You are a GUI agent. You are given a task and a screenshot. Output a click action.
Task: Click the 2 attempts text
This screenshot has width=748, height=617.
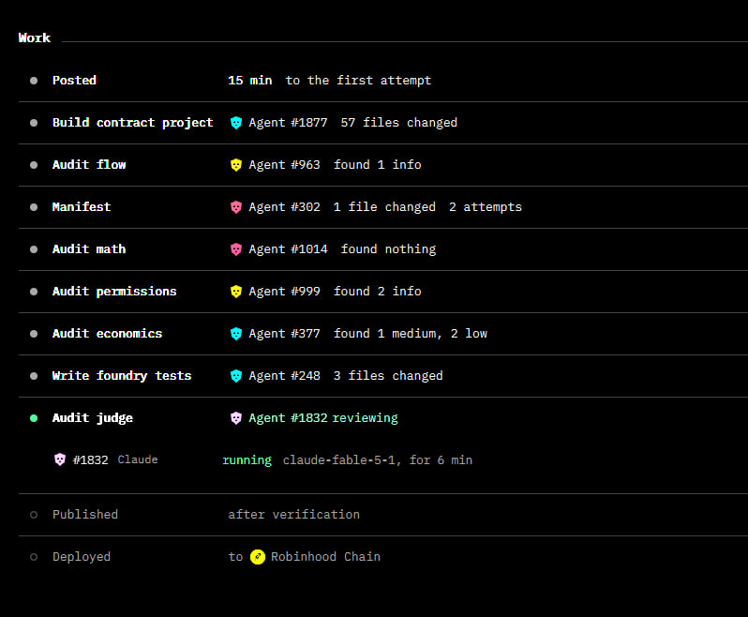coord(486,207)
